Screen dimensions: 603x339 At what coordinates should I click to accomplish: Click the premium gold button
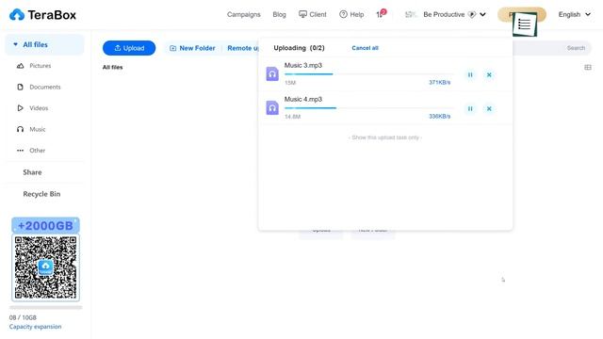click(x=521, y=15)
